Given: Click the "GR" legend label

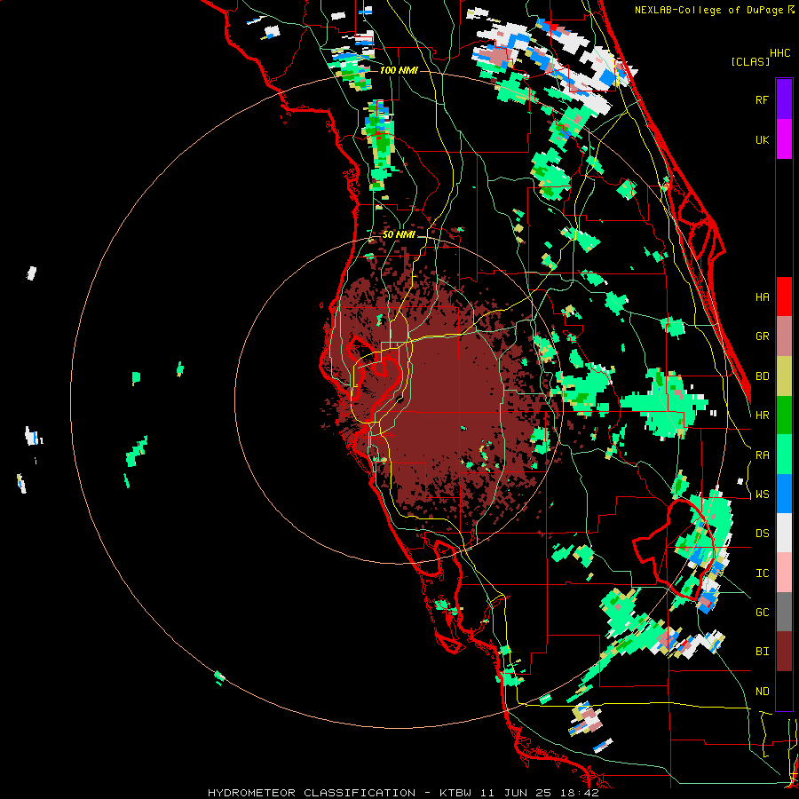Looking at the screenshot, I should [762, 336].
